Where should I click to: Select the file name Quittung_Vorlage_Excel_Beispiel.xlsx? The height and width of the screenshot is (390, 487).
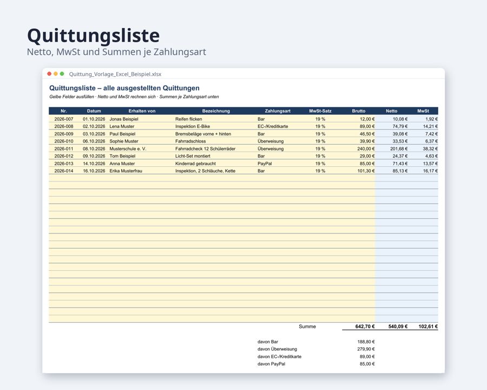(x=115, y=74)
